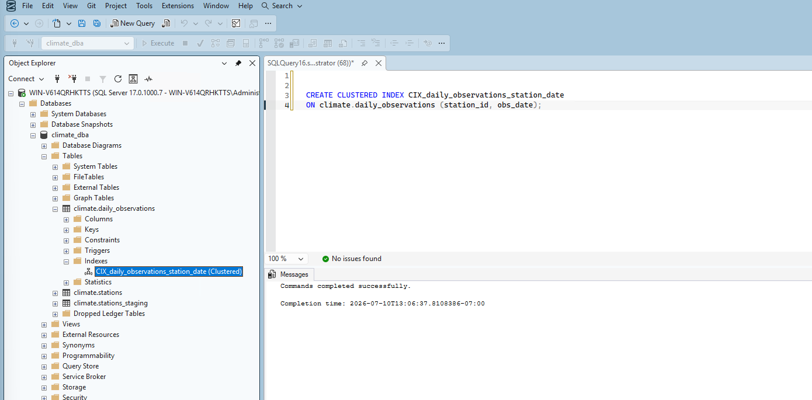
Task: Toggle Include Live Query Statistics
Action: click(279, 43)
